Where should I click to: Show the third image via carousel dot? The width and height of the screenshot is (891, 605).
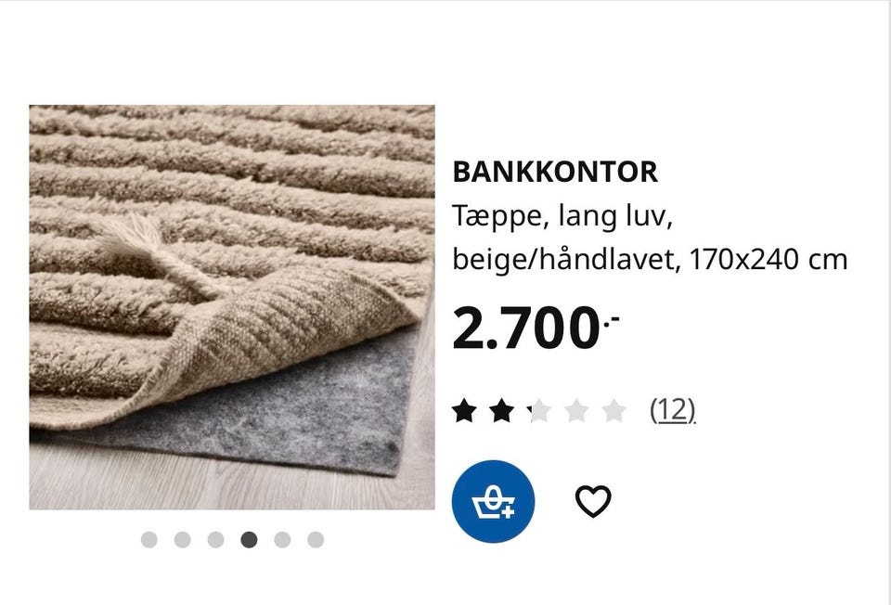[x=215, y=540]
